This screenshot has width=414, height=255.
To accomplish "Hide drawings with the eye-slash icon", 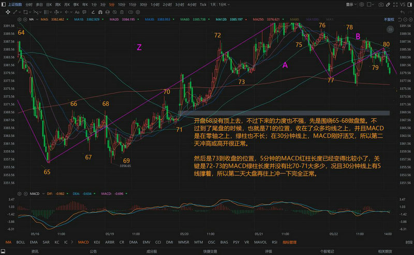I will tap(114, 12).
